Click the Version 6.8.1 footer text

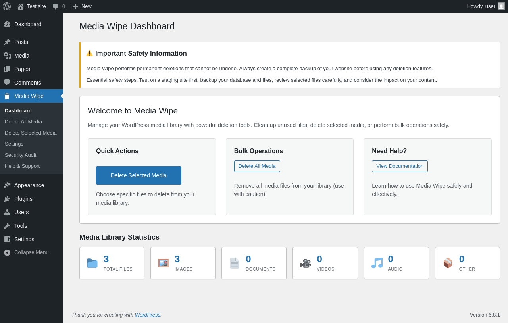[x=485, y=315]
